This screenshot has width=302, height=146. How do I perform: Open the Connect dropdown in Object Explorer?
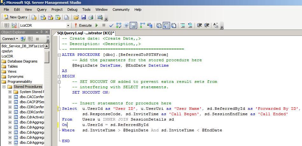pyautogui.click(x=10, y=39)
